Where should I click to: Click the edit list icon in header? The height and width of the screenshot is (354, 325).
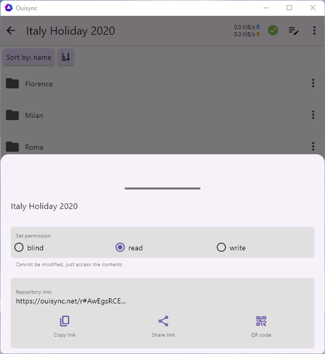point(293,31)
